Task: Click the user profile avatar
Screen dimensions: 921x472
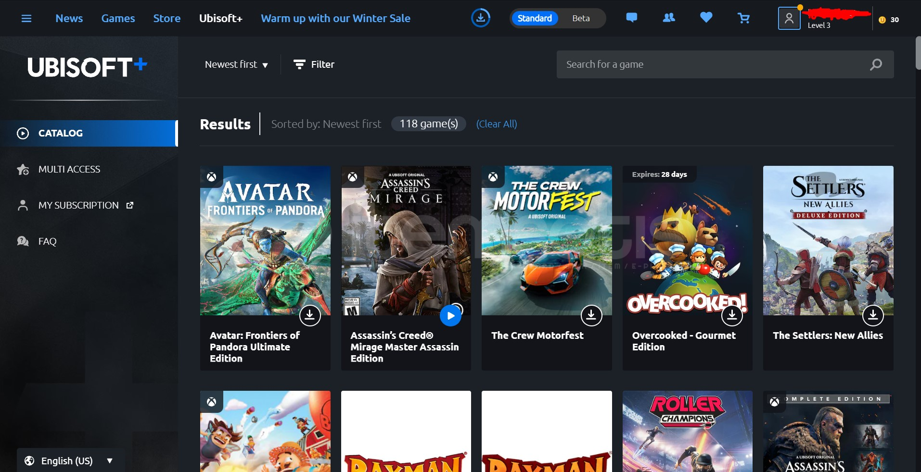Action: pyautogui.click(x=789, y=19)
